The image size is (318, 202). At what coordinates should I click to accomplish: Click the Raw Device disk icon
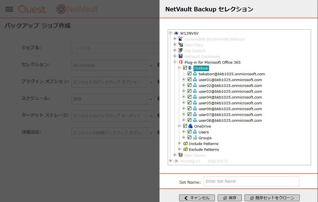click(x=180, y=155)
